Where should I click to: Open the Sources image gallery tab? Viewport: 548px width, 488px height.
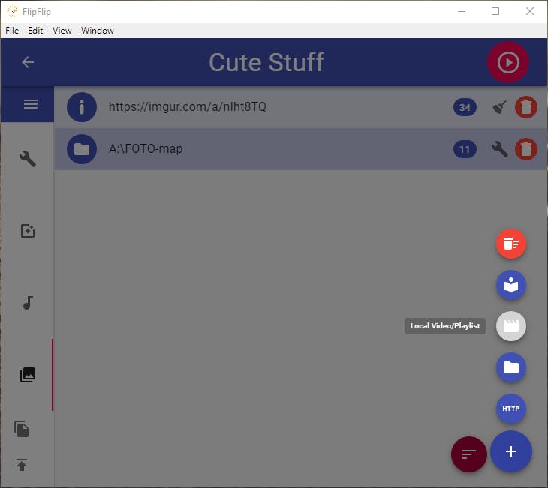(28, 375)
